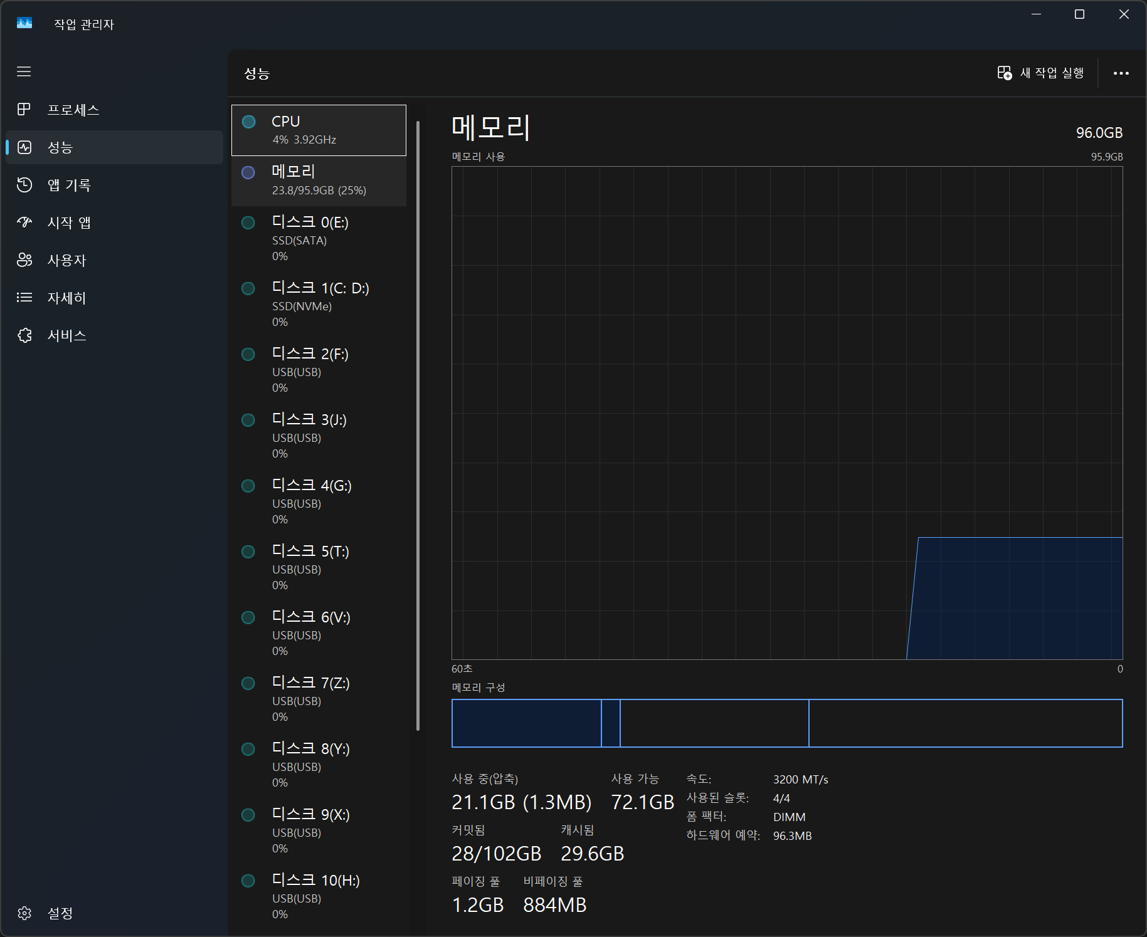
Task: Open the three-dot more options menu
Action: [1121, 73]
